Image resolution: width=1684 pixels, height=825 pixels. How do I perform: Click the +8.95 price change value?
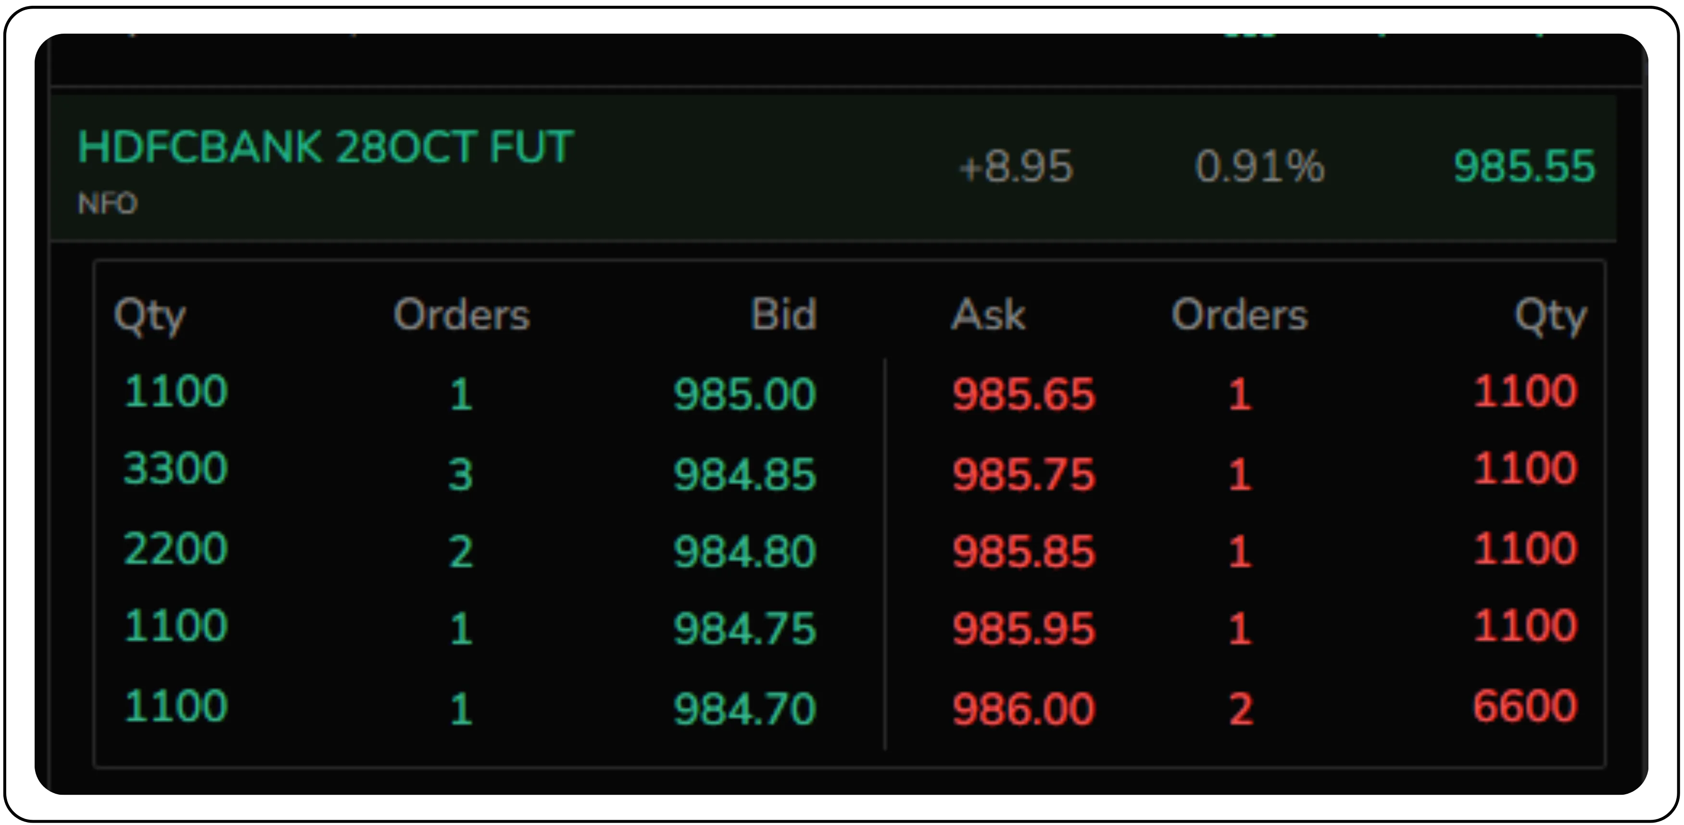[x=1015, y=166]
